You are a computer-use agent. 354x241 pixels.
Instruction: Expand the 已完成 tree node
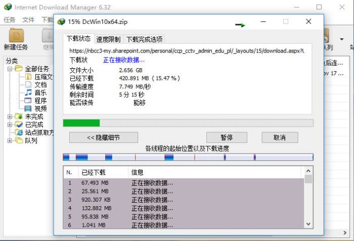(x=10, y=125)
